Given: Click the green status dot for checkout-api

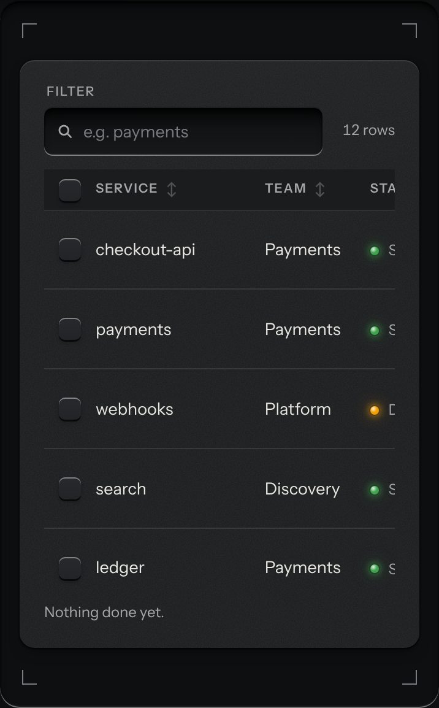Looking at the screenshot, I should [375, 250].
